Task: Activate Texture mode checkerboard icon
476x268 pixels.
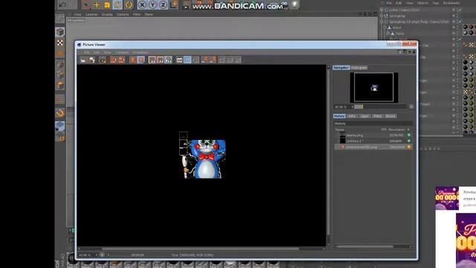Action: click(x=60, y=43)
